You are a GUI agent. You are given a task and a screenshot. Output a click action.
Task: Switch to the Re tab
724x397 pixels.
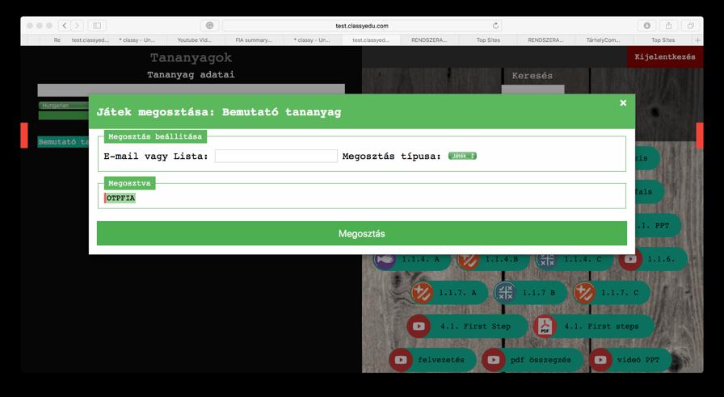point(57,40)
